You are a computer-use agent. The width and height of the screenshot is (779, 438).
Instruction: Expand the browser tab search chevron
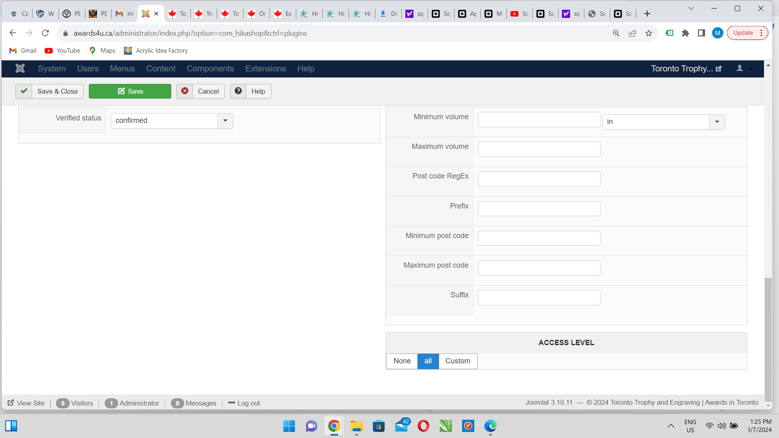[x=691, y=9]
